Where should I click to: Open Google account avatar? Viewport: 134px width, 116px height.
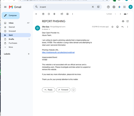[x=131, y=7]
